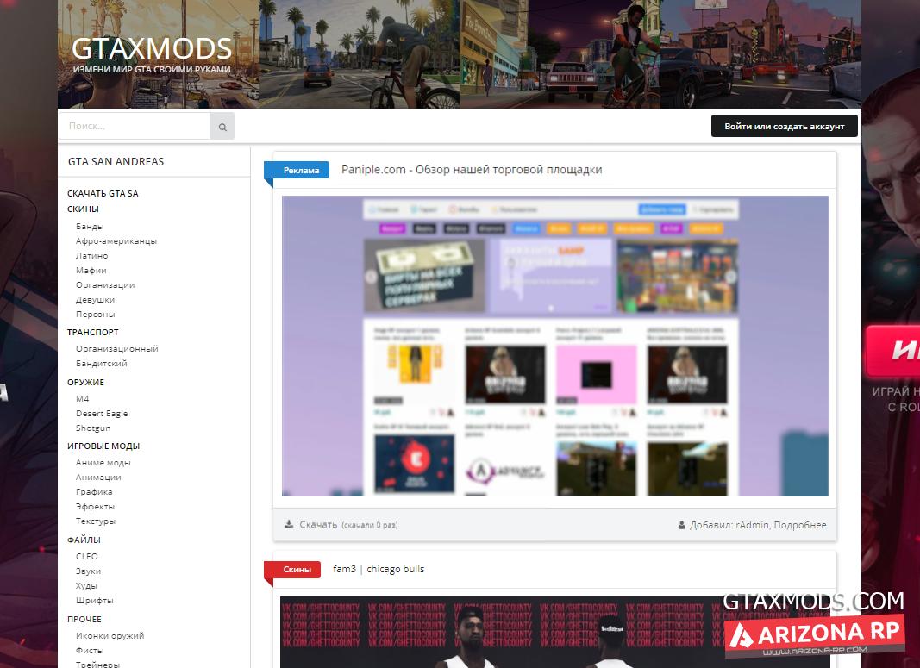Go to the Аниме моды category
The image size is (920, 668).
click(x=103, y=462)
